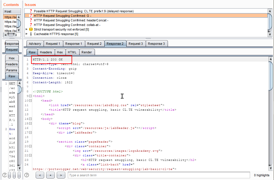Select the Params tab in the Contents pane

click(12, 70)
